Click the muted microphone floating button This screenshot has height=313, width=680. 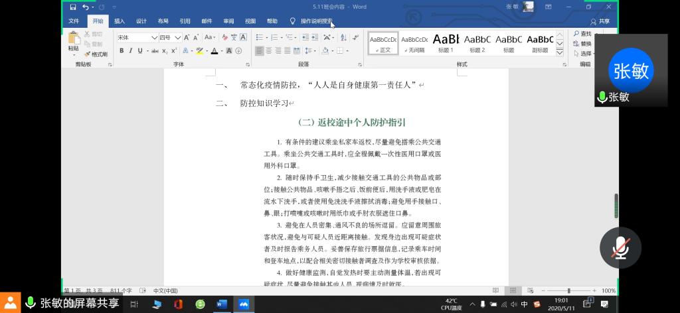(620, 247)
